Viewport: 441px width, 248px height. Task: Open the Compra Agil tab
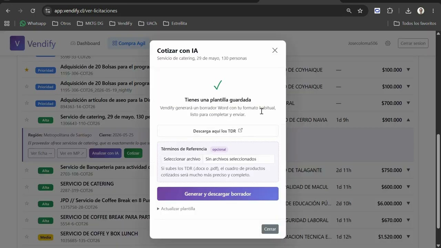point(129,43)
